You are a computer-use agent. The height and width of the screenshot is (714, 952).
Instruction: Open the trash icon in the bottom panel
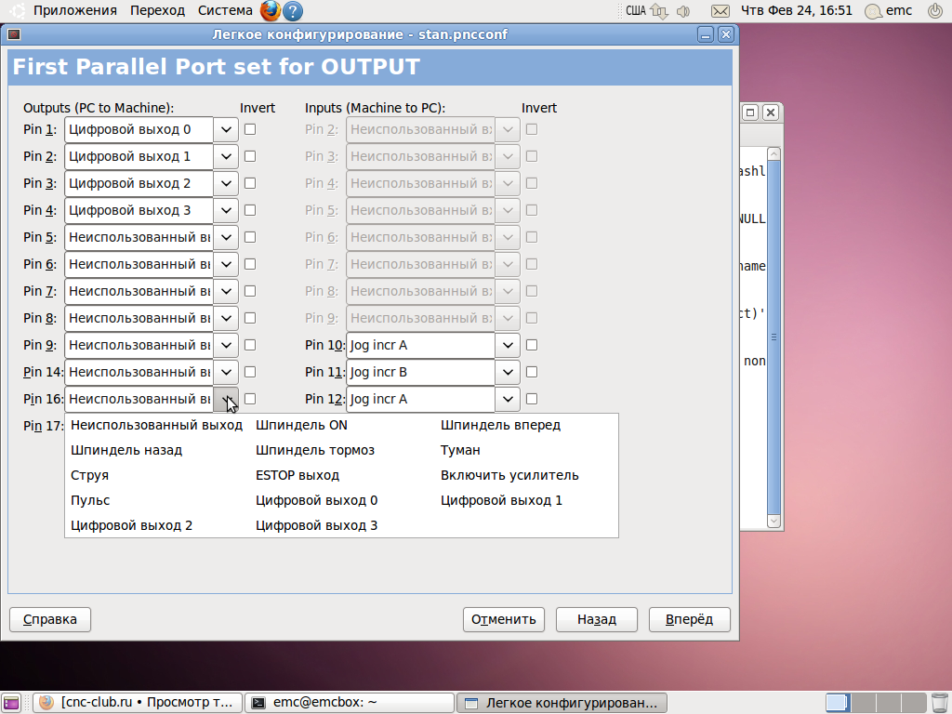click(939, 703)
